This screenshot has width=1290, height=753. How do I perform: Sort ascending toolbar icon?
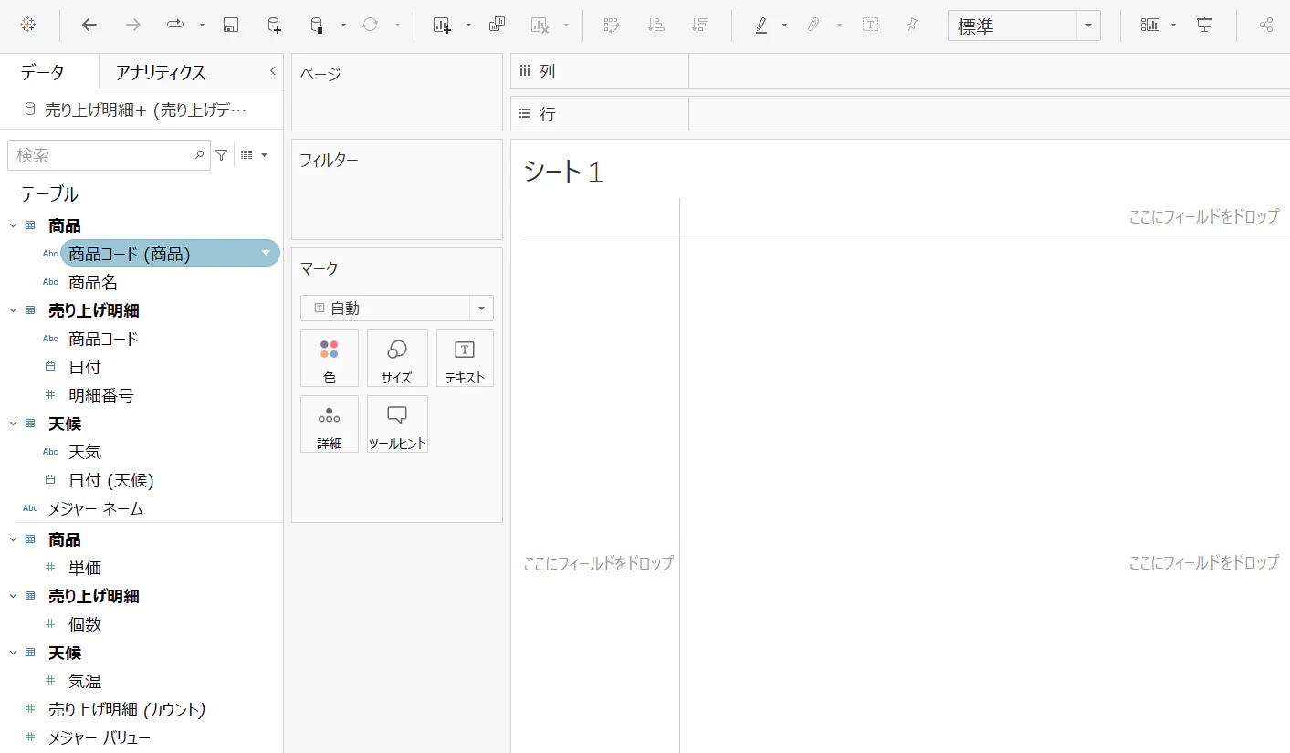655,26
